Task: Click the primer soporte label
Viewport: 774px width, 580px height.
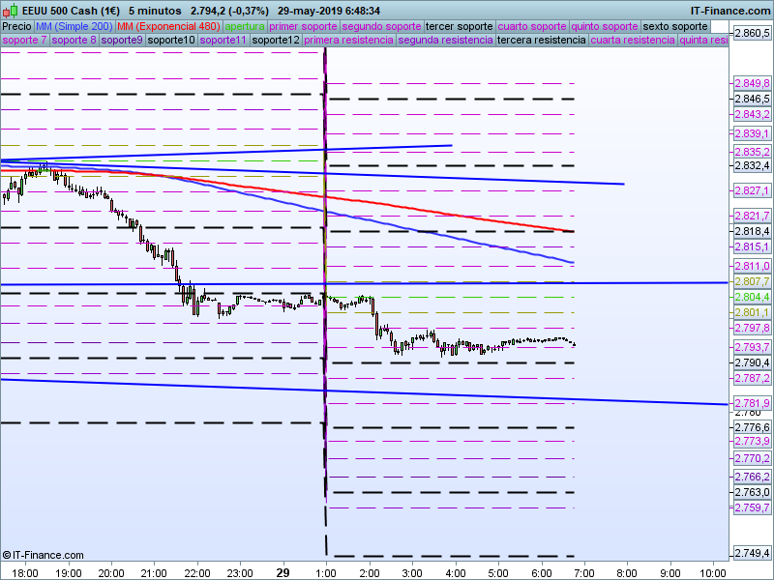Action: coord(303,27)
